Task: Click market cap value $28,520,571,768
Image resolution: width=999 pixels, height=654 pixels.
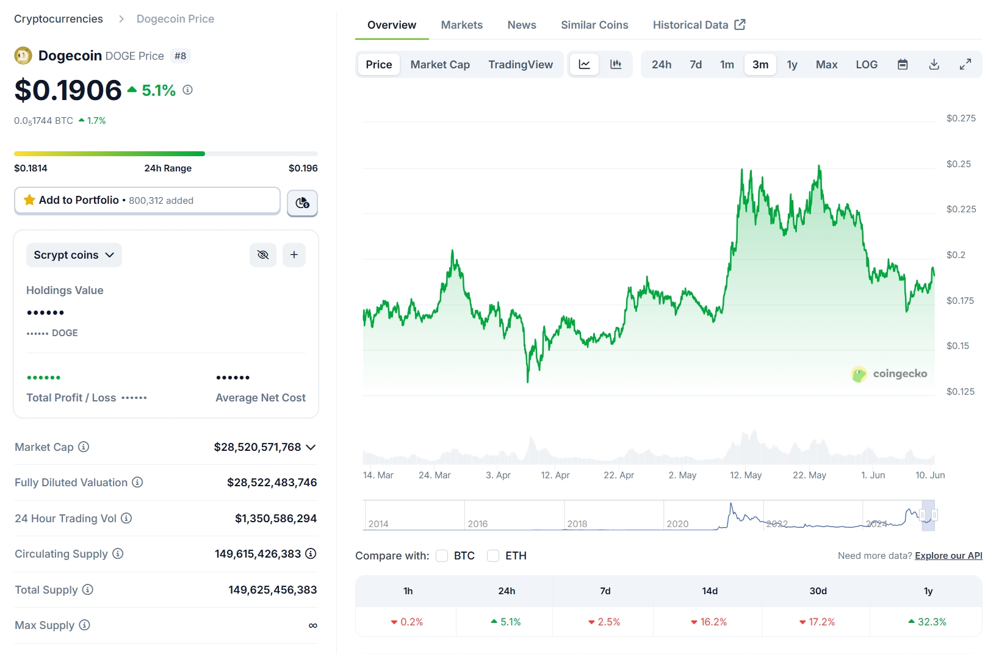Action: (258, 447)
